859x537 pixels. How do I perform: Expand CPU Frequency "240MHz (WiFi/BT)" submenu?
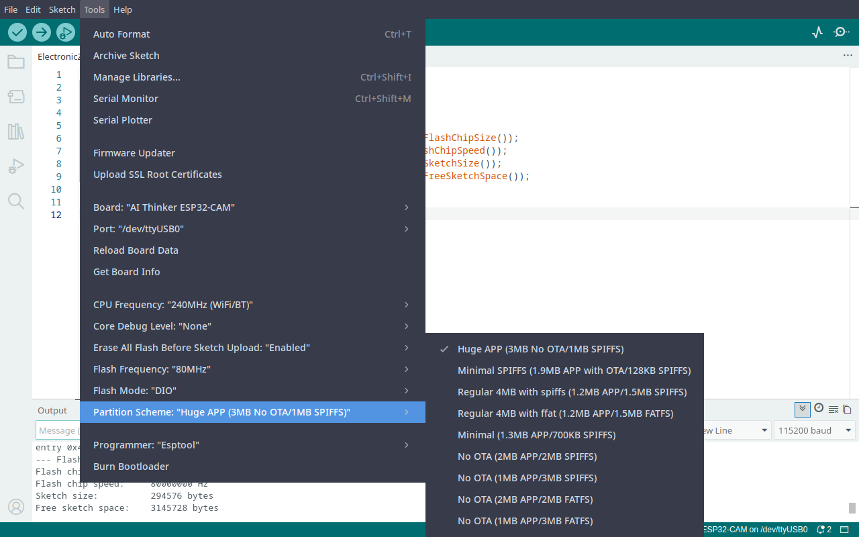(x=252, y=305)
